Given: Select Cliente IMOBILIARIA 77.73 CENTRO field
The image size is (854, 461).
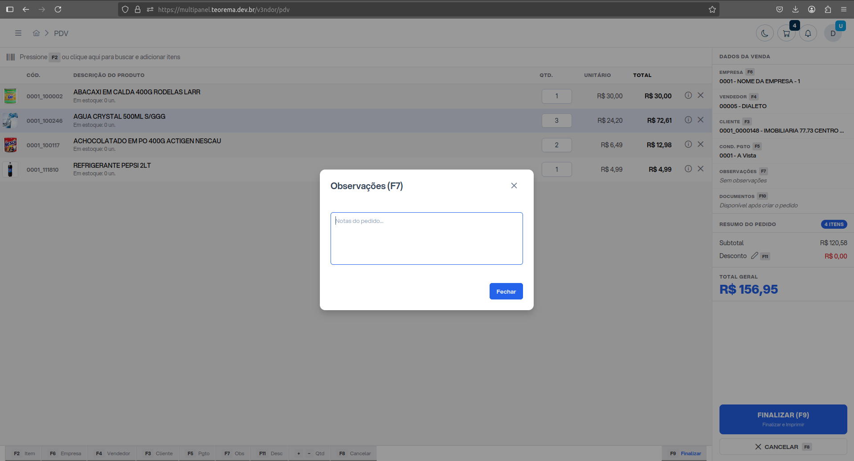Looking at the screenshot, I should click(x=783, y=126).
